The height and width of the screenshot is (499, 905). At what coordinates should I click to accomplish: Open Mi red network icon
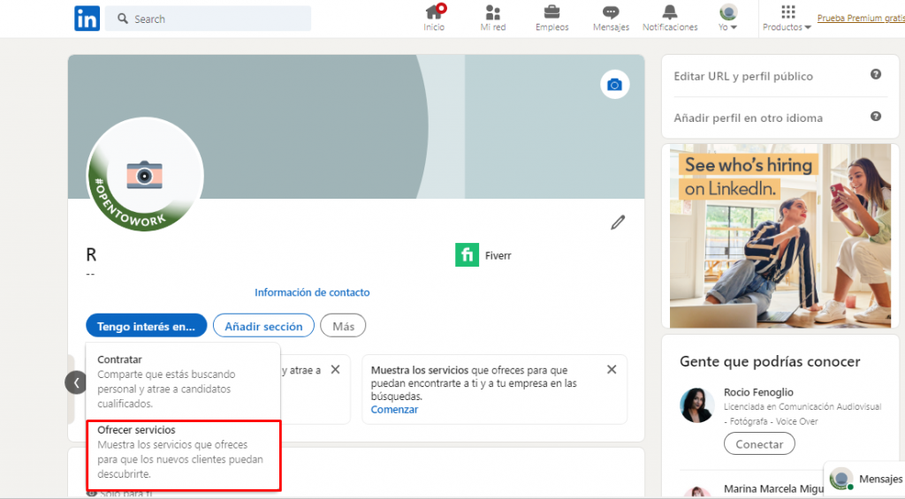click(x=493, y=12)
